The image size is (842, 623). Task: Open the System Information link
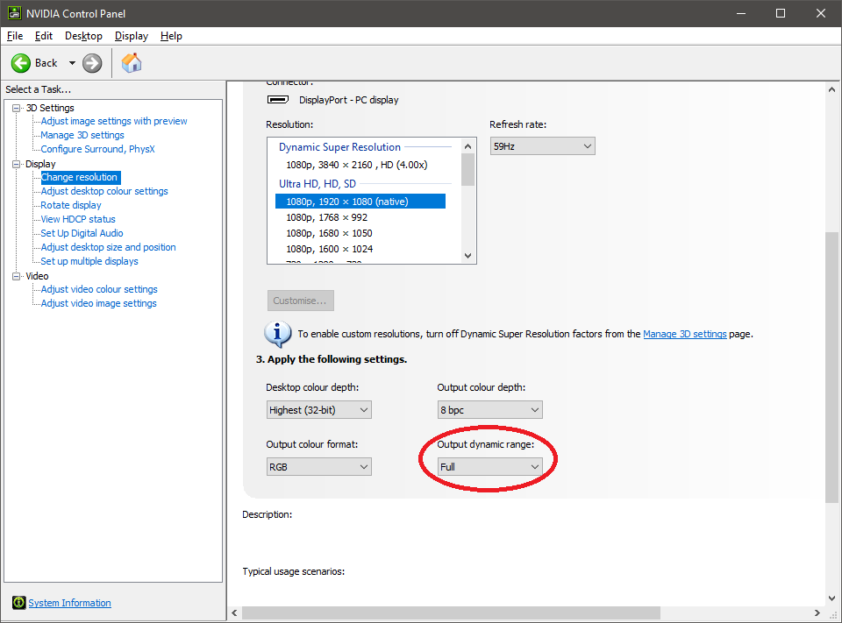pos(69,603)
